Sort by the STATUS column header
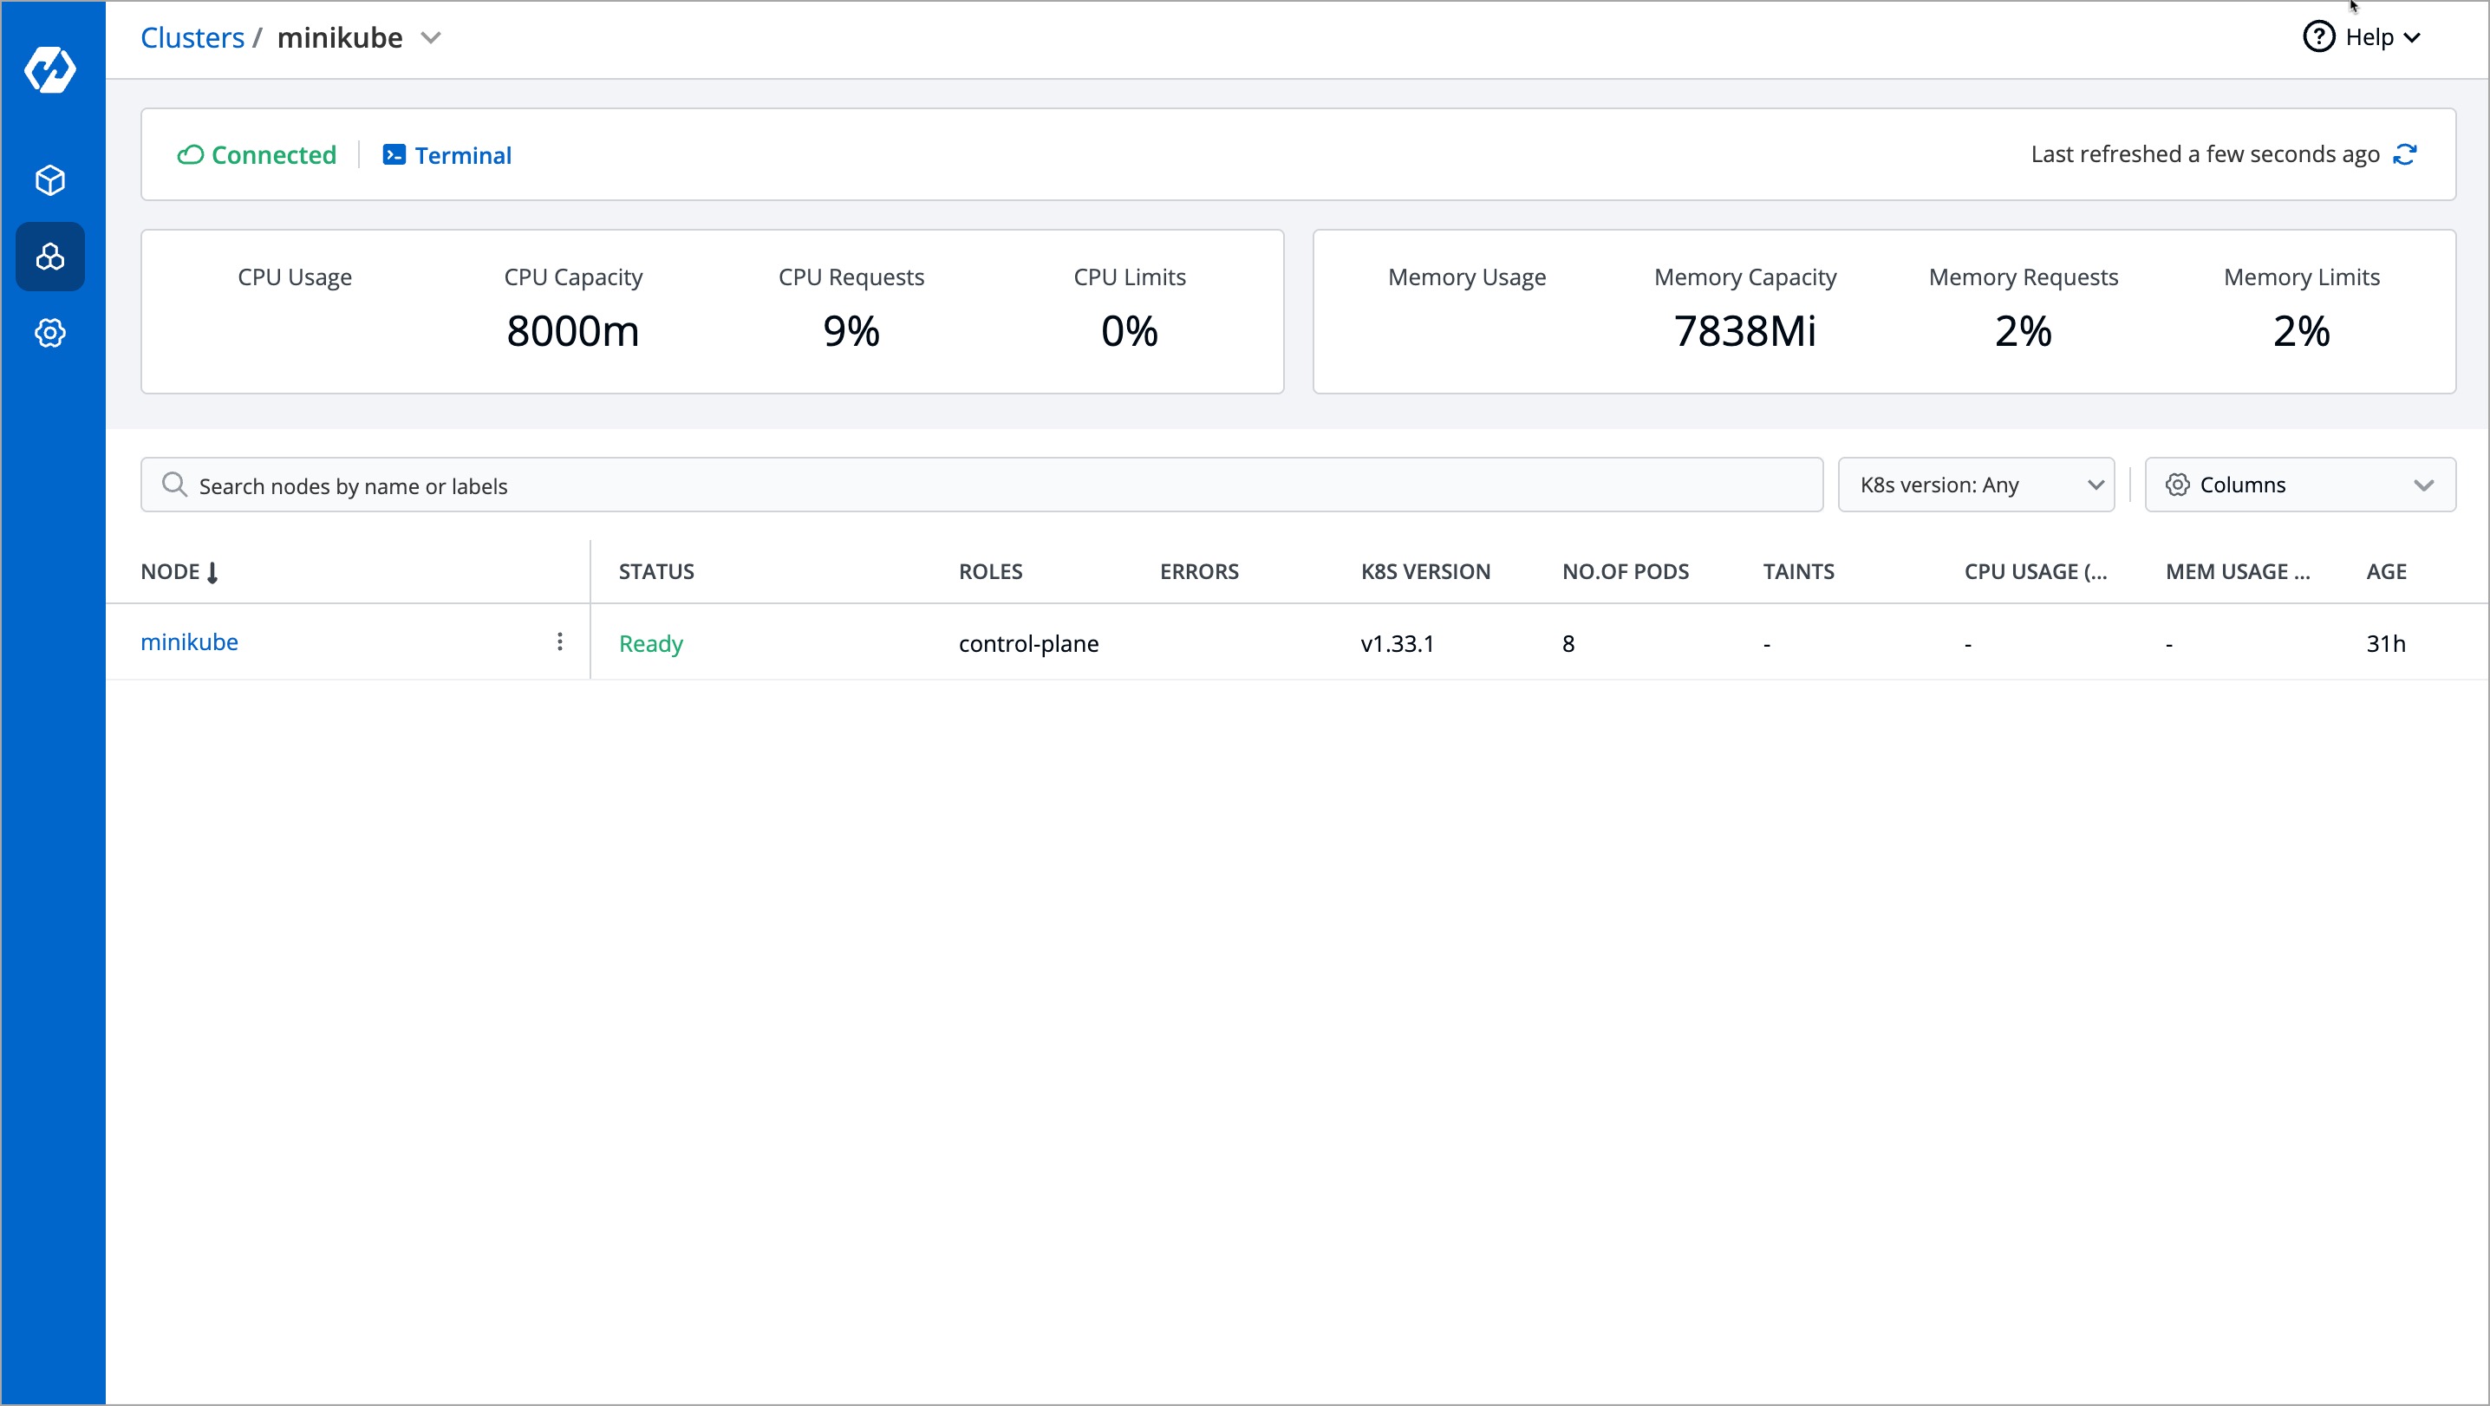Viewport: 2490px width, 1406px height. (656, 572)
